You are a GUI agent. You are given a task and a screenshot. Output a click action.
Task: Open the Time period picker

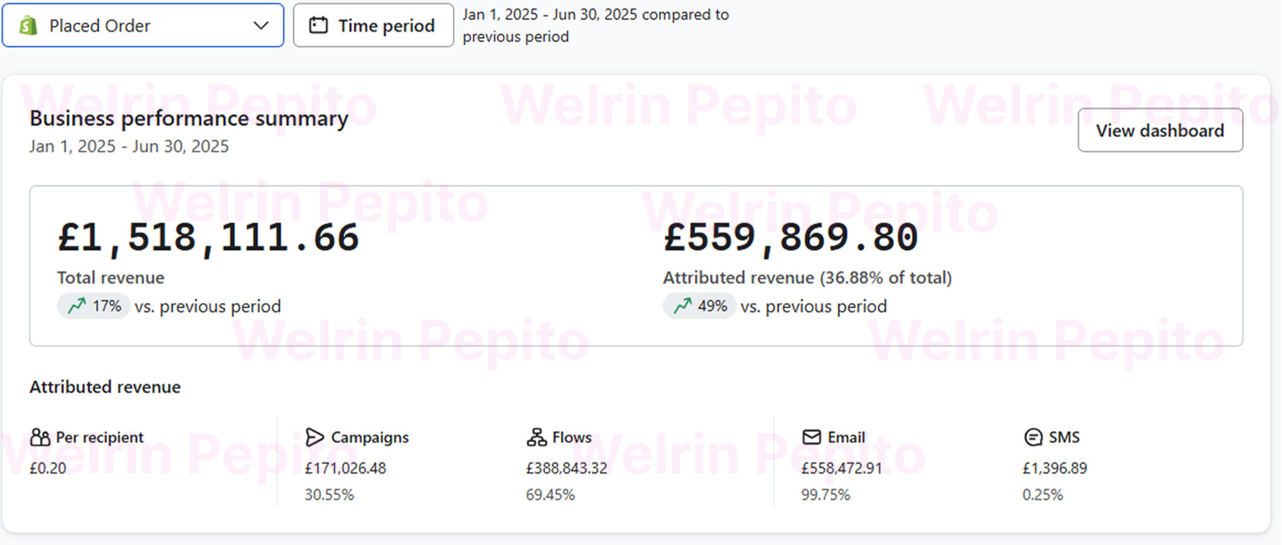(373, 25)
